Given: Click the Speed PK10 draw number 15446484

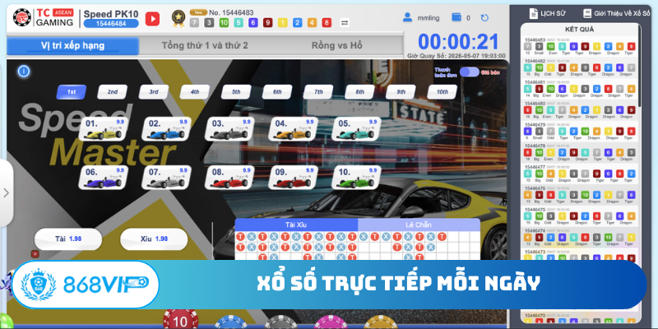Looking at the screenshot, I should point(111,24).
